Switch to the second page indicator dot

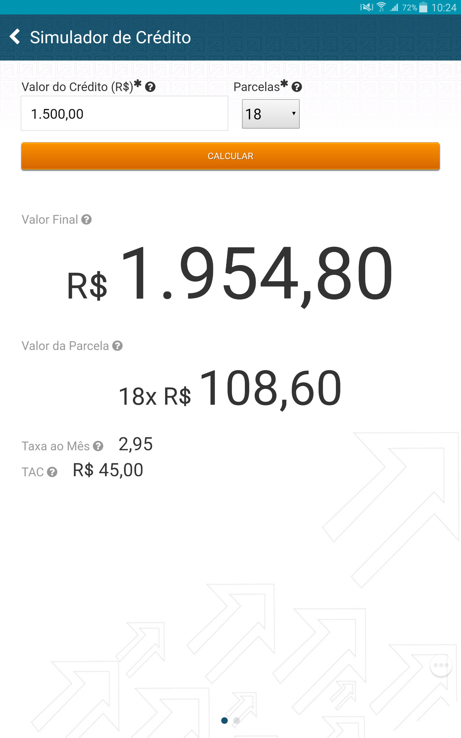tap(236, 720)
